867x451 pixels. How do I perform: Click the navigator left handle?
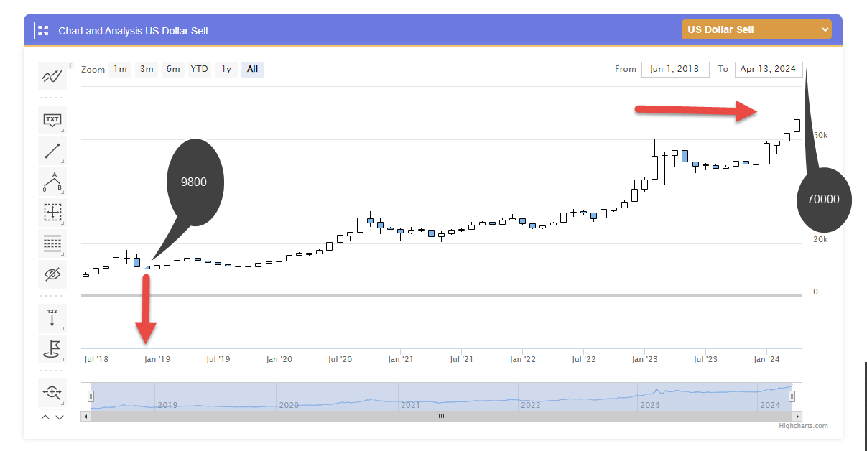tap(91, 396)
